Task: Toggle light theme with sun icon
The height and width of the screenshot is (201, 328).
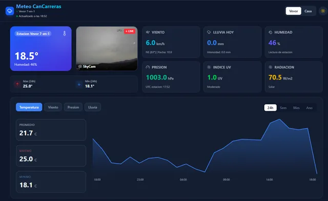Action: pos(323,11)
